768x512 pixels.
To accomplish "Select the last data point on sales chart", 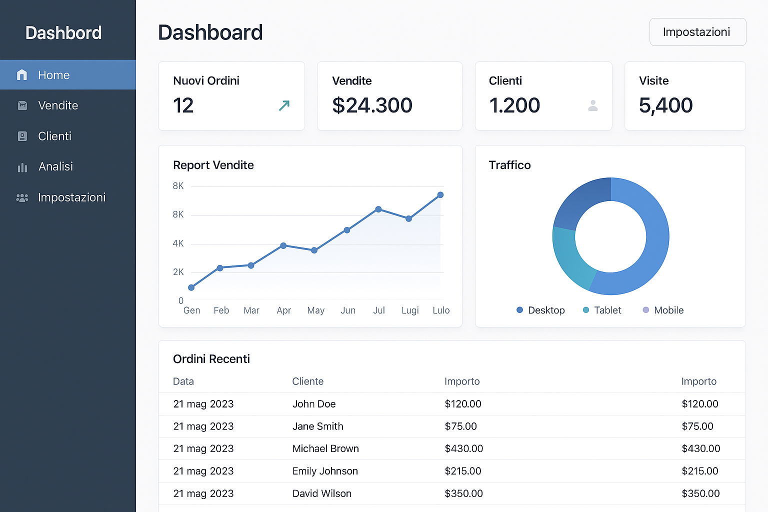I will point(440,195).
